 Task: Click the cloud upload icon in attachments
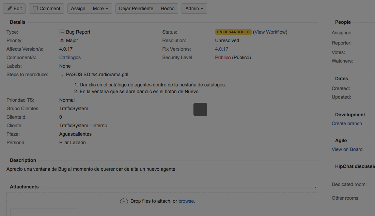tap(124, 201)
